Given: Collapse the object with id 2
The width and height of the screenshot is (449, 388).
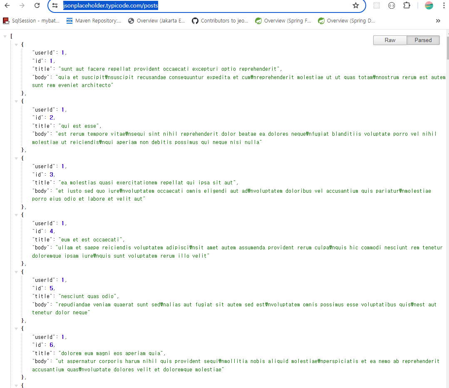Looking at the screenshot, I should [x=16, y=101].
